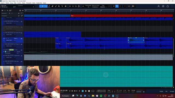Open the Evento menu
175x98 pixels.
[19, 3]
